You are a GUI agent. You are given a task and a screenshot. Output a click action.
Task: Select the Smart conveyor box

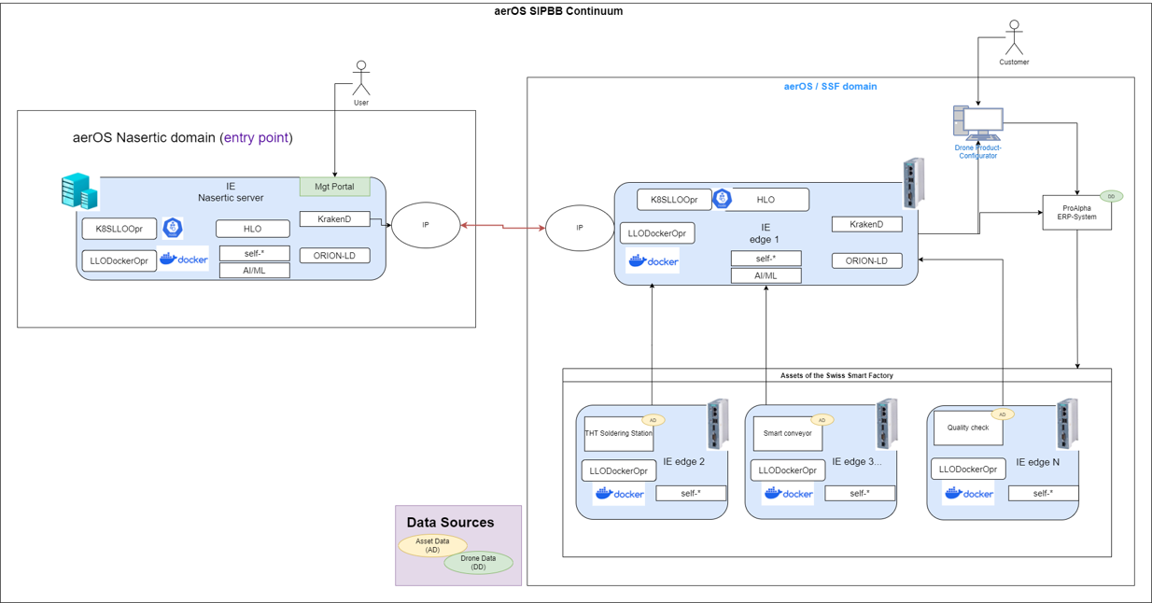(787, 434)
